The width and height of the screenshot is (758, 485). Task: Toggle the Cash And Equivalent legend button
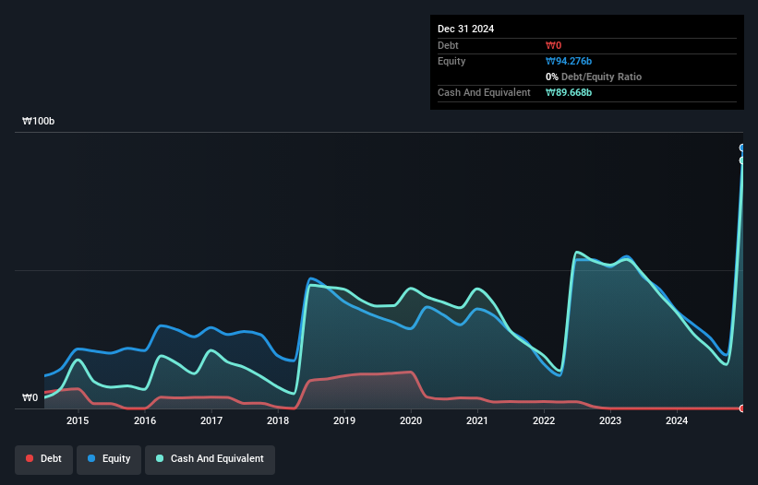click(x=210, y=459)
